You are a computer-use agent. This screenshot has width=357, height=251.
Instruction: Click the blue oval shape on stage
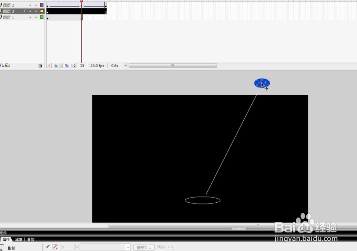click(x=262, y=83)
